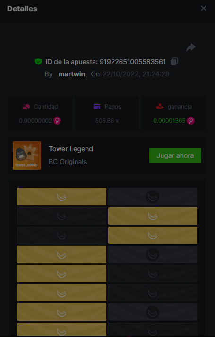
Task: Close the Detalles dialog
Action: (x=204, y=9)
